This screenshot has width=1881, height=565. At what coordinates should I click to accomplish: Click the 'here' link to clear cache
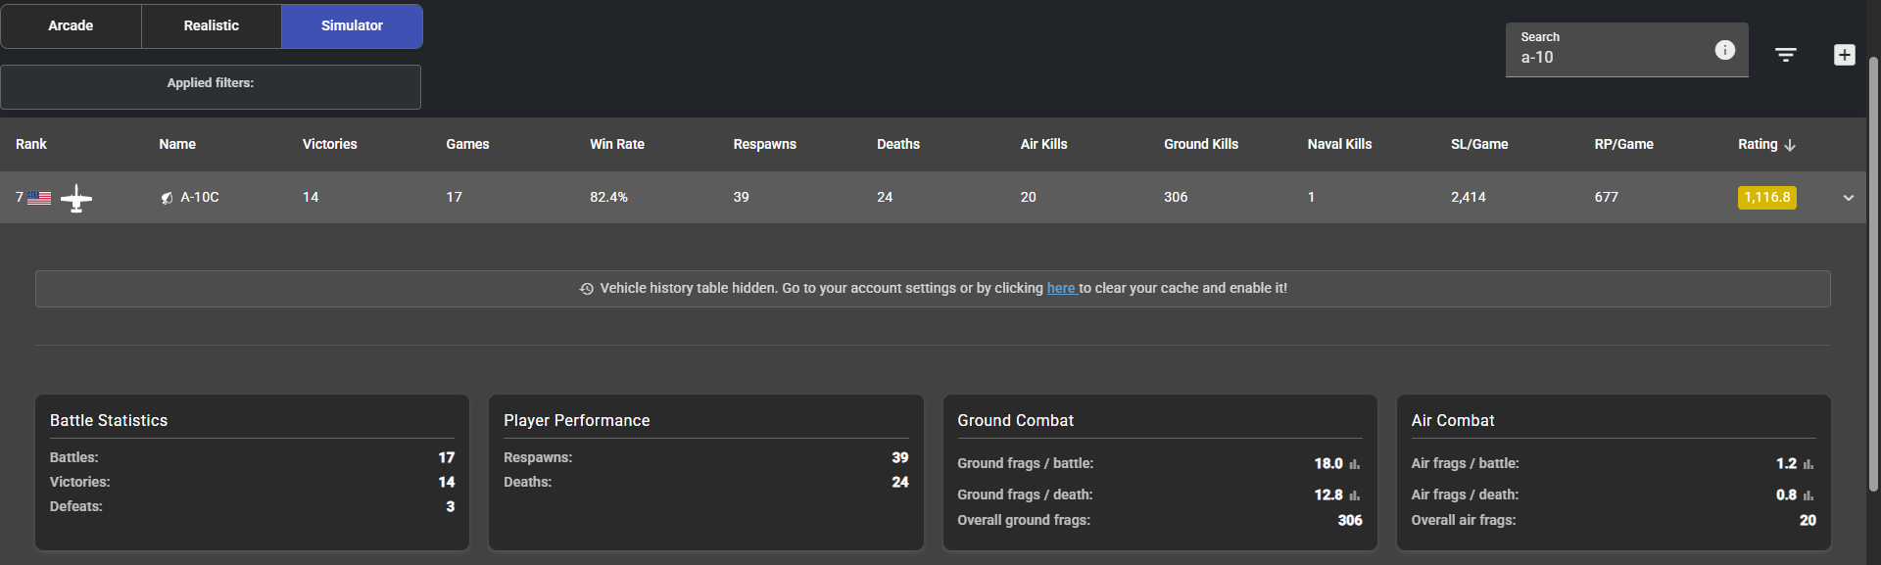[x=1060, y=288]
